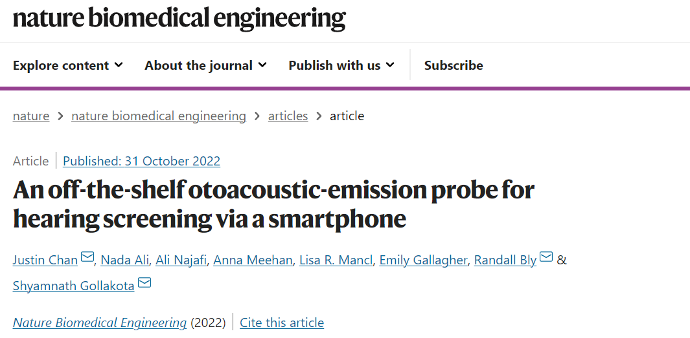Click the Shyamnath Gollakota author name
The height and width of the screenshot is (338, 690).
tap(73, 286)
